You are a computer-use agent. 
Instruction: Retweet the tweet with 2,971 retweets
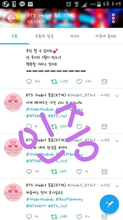pyautogui.click(x=54, y=82)
